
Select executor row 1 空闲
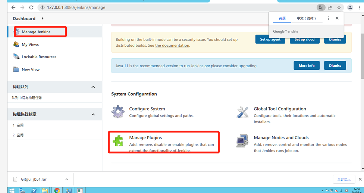[55, 125]
